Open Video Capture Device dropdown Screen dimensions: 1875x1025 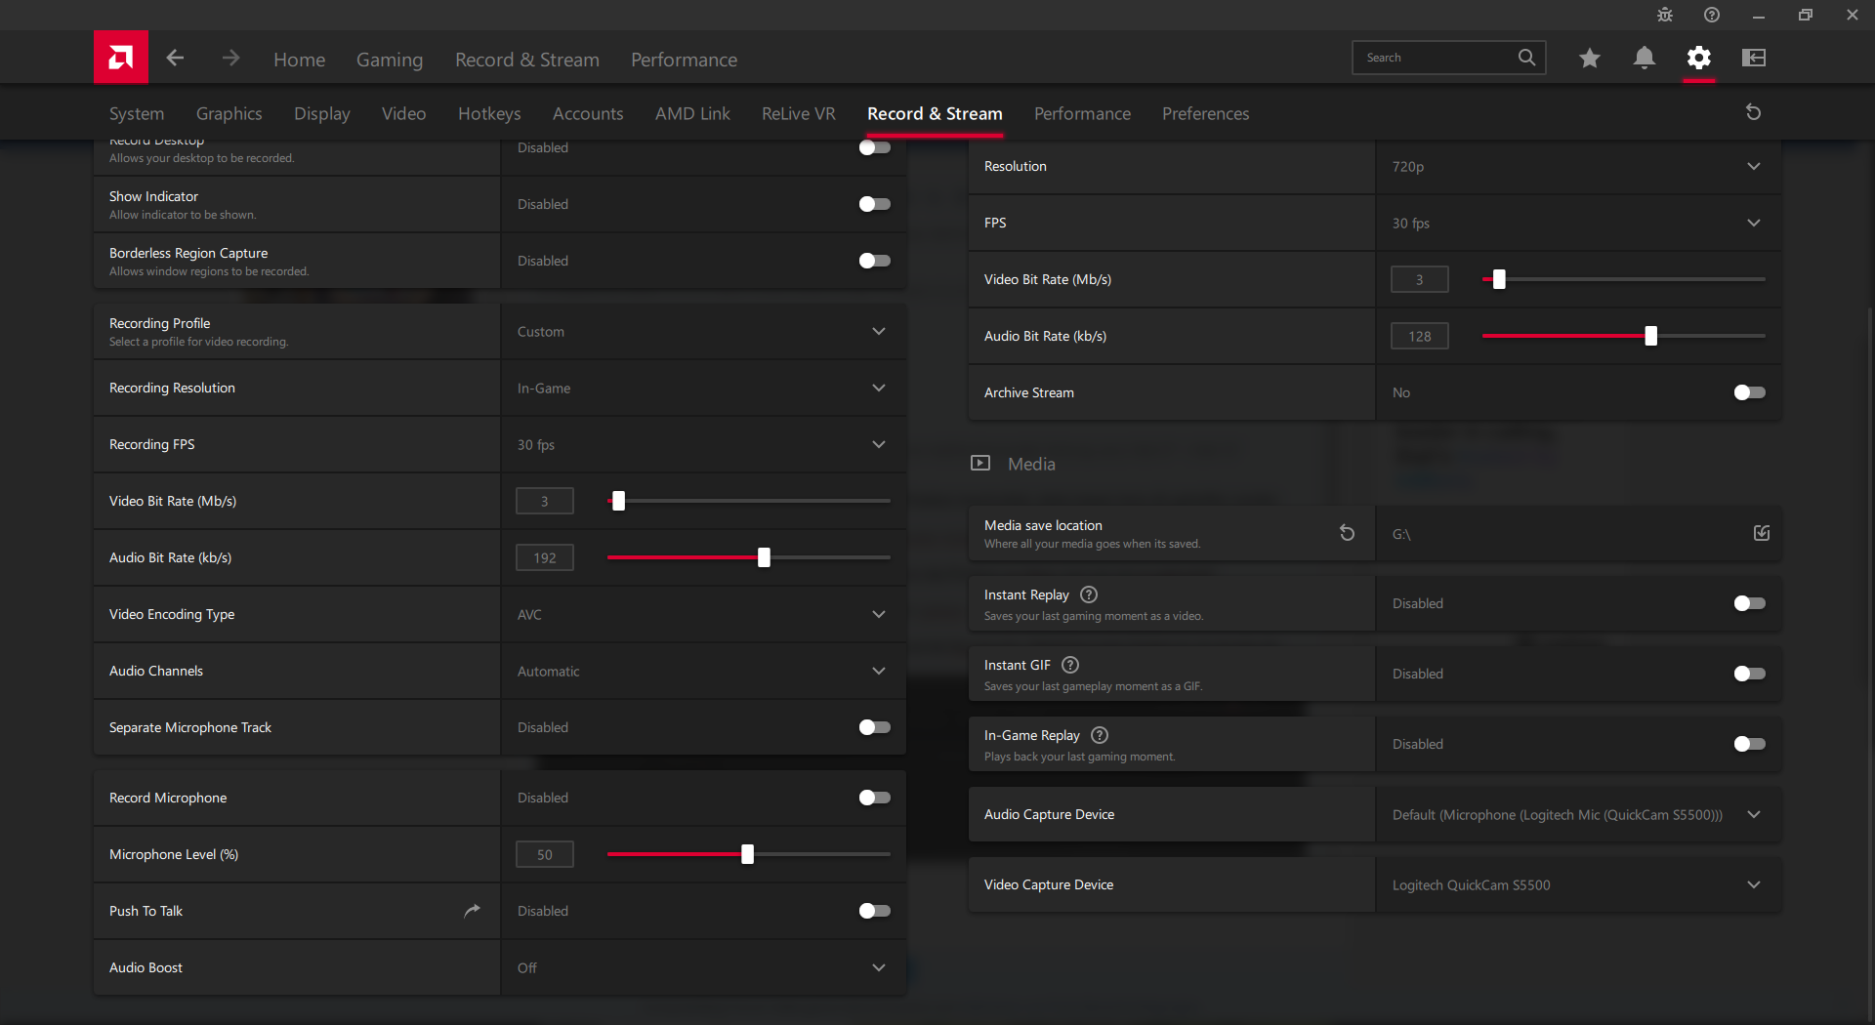tap(1578, 885)
